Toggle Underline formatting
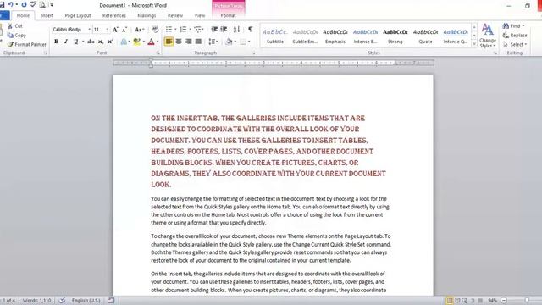Image resolution: width=542 pixels, height=305 pixels. point(75,42)
